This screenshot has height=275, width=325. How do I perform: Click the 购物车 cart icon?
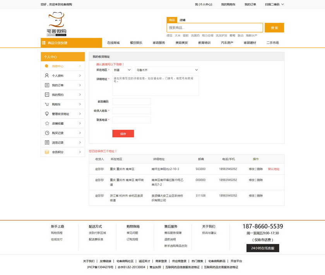tap(47, 104)
